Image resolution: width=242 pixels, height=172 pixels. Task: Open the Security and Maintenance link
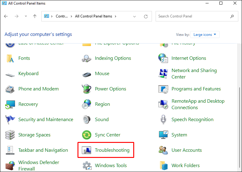coord(46,120)
